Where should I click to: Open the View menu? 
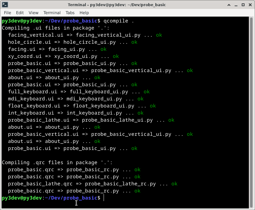tap(34, 13)
